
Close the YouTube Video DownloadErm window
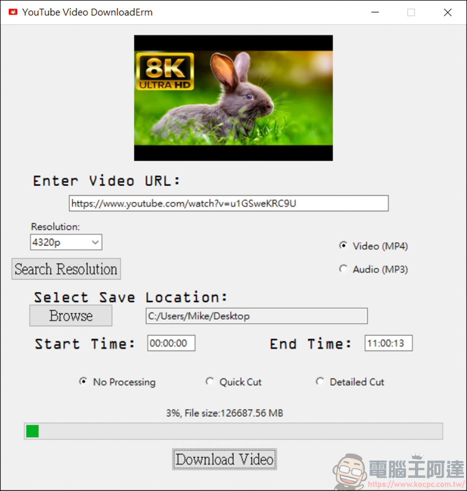pyautogui.click(x=447, y=12)
